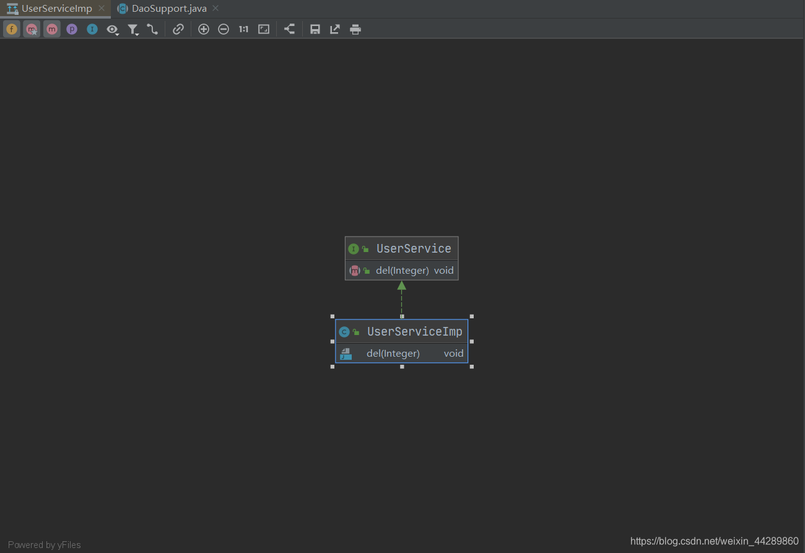
Task: Open the DaoSupport.java tab
Action: (x=169, y=9)
